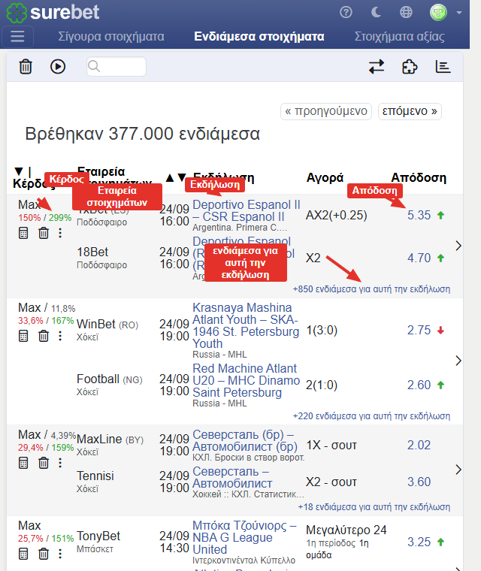481x571 pixels.
Task: Open Red Machine Atlant U20 event link
Action: (246, 380)
